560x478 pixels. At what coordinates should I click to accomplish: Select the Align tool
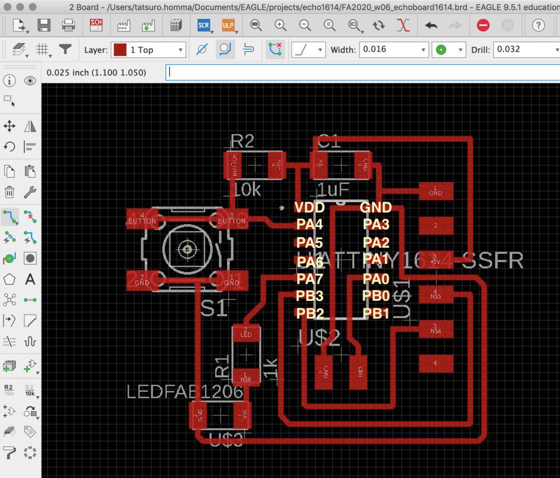pos(30,146)
